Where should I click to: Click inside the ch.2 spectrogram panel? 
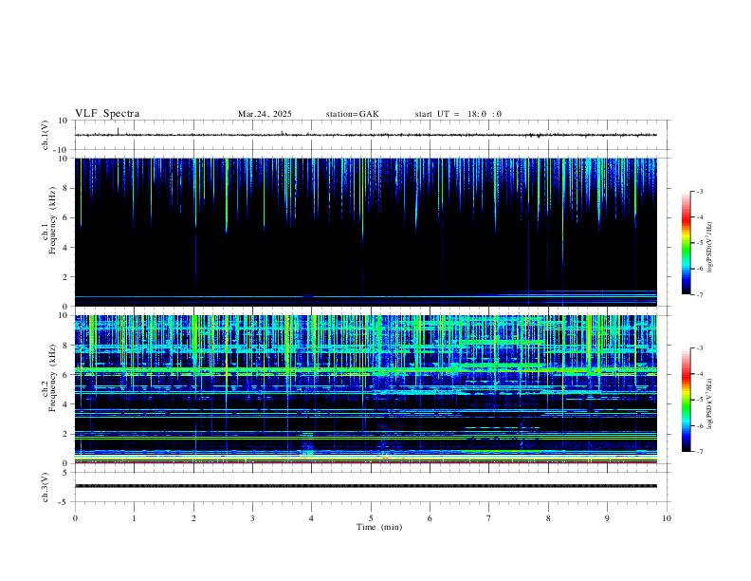pyautogui.click(x=365, y=389)
